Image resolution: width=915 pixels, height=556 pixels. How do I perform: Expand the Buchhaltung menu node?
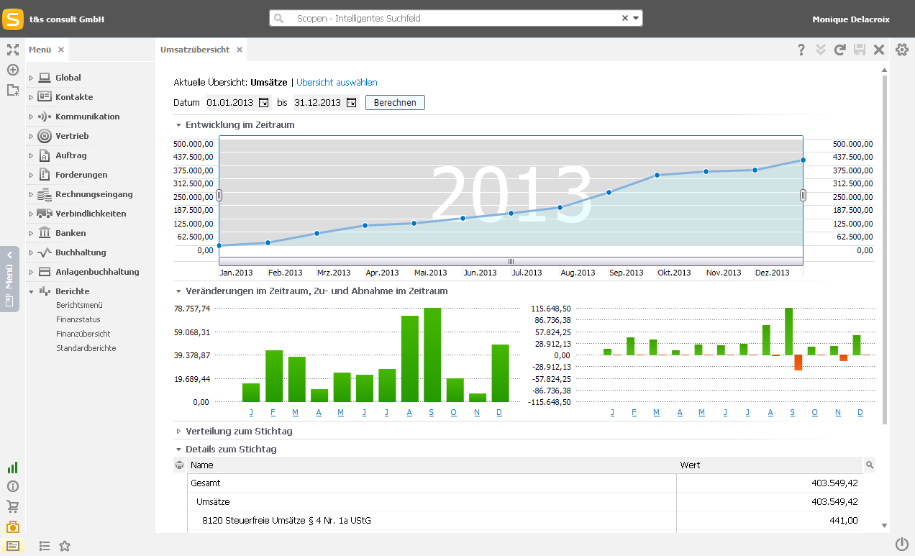tap(31, 253)
